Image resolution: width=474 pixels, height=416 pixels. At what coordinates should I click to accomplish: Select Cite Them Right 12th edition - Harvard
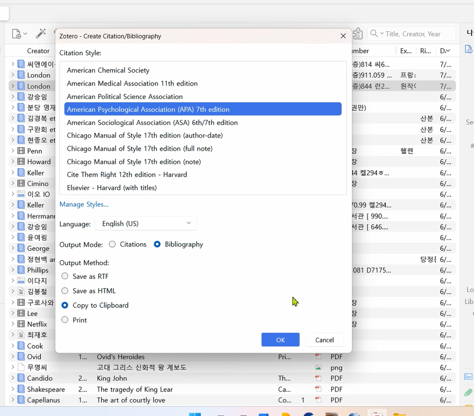[203, 175]
